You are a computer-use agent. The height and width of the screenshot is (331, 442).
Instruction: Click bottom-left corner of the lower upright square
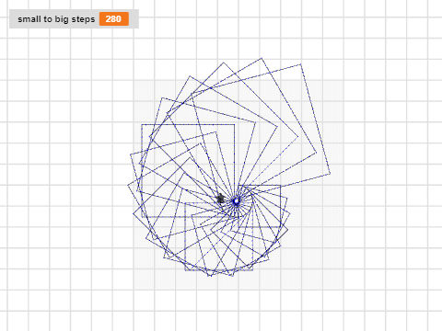[x=185, y=270]
